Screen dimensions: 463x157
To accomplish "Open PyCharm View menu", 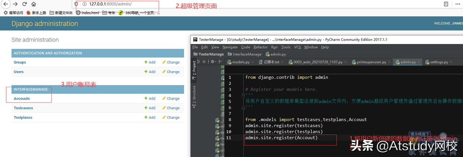I will (215, 47).
